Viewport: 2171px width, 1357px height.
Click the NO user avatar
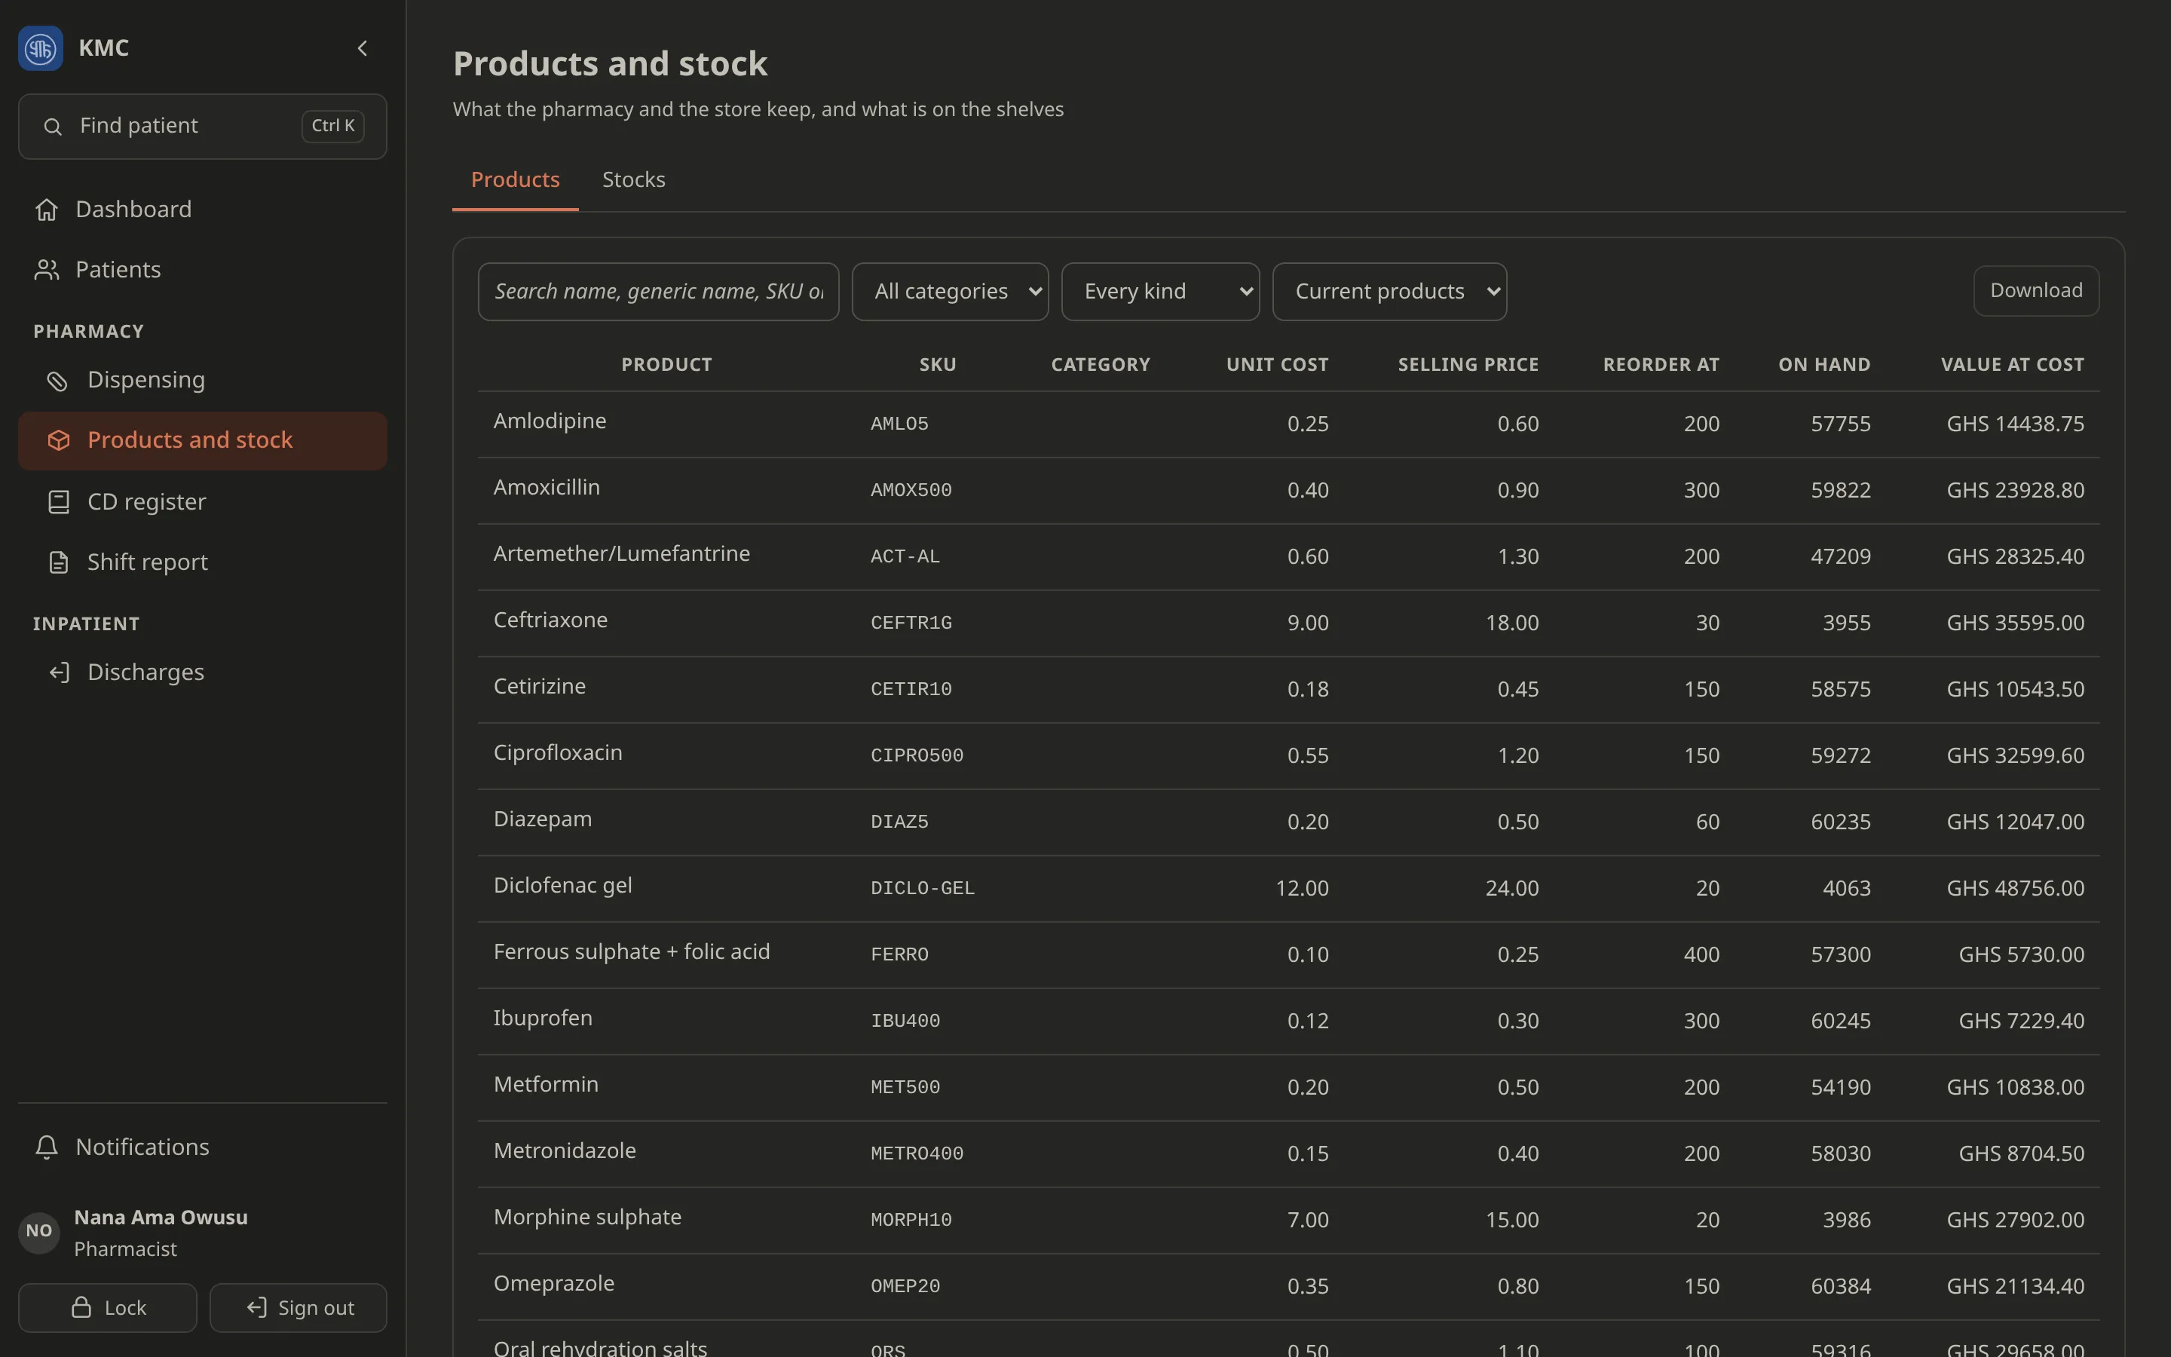click(38, 1231)
